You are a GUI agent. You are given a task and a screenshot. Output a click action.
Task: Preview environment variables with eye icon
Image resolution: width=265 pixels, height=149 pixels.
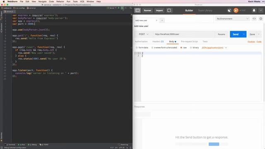point(254,19)
